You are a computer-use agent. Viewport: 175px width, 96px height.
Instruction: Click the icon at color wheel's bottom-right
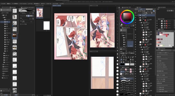pyautogui.click(x=133, y=26)
